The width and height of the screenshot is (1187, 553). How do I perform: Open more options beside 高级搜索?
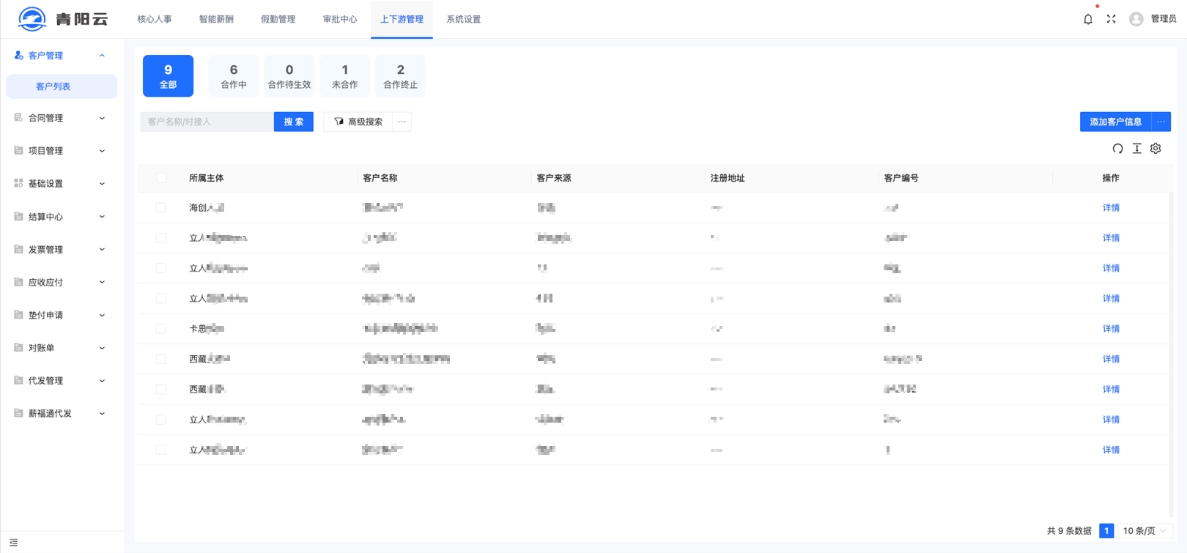pyautogui.click(x=402, y=122)
